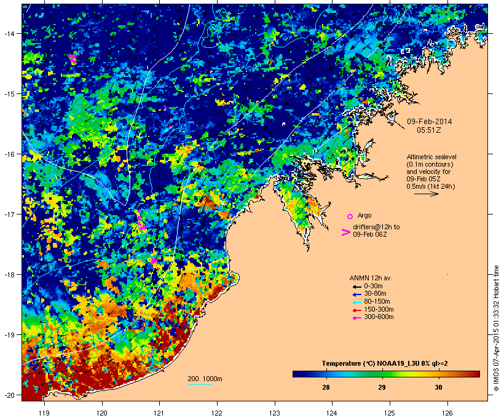The width and height of the screenshot is (504, 418).
Task: Click the IMOS copyright timestamp text
Action: coord(496,328)
